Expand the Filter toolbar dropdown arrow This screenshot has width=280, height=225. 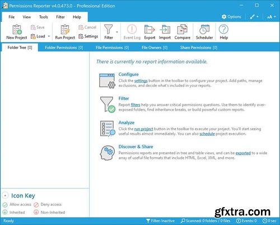pyautogui.click(x=117, y=32)
